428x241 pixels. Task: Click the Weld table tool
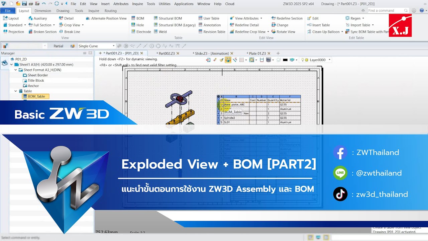(x=160, y=32)
